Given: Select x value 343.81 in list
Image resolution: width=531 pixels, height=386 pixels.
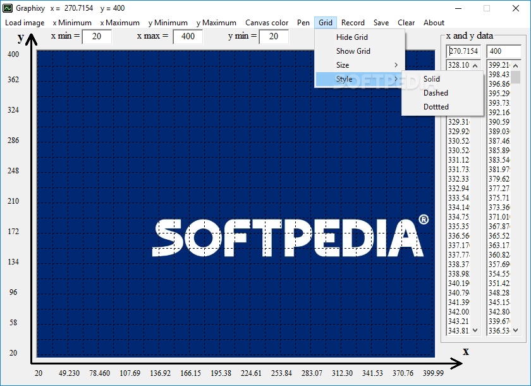Looking at the screenshot, I should (x=459, y=331).
